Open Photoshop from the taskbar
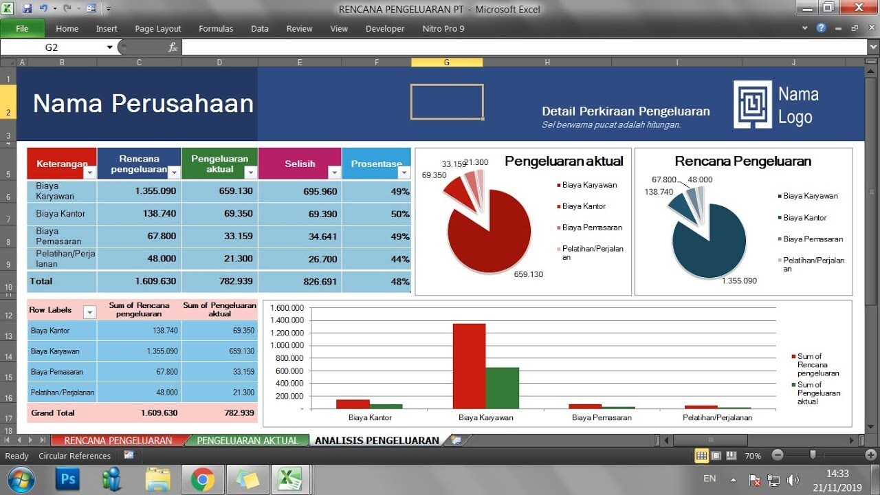The height and width of the screenshot is (495, 880). (x=67, y=479)
